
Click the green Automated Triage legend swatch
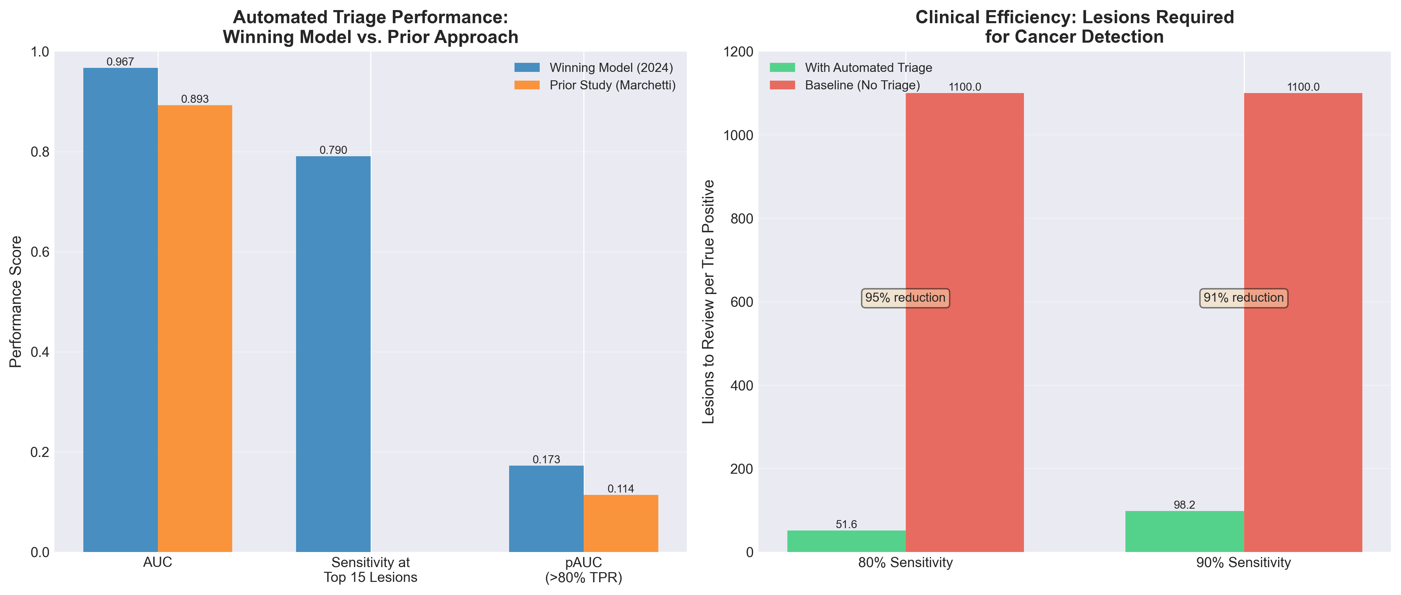point(782,68)
